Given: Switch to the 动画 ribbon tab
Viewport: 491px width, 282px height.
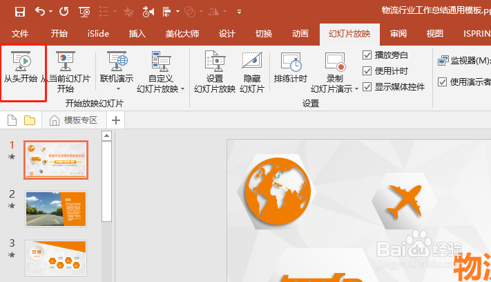Looking at the screenshot, I should (300, 34).
